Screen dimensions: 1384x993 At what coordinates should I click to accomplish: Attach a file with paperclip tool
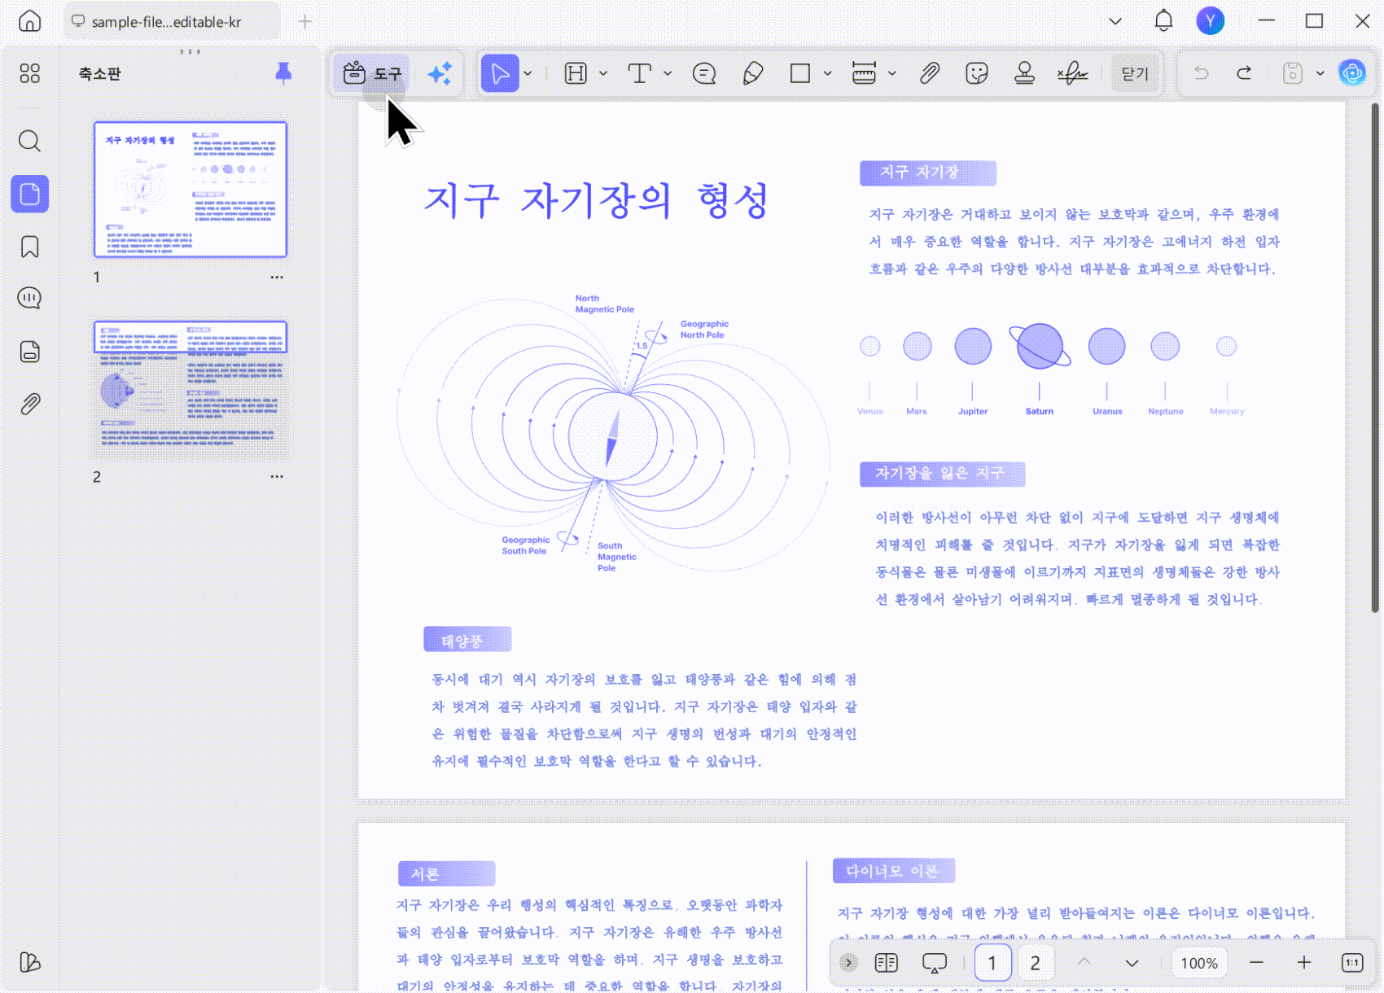tap(930, 74)
